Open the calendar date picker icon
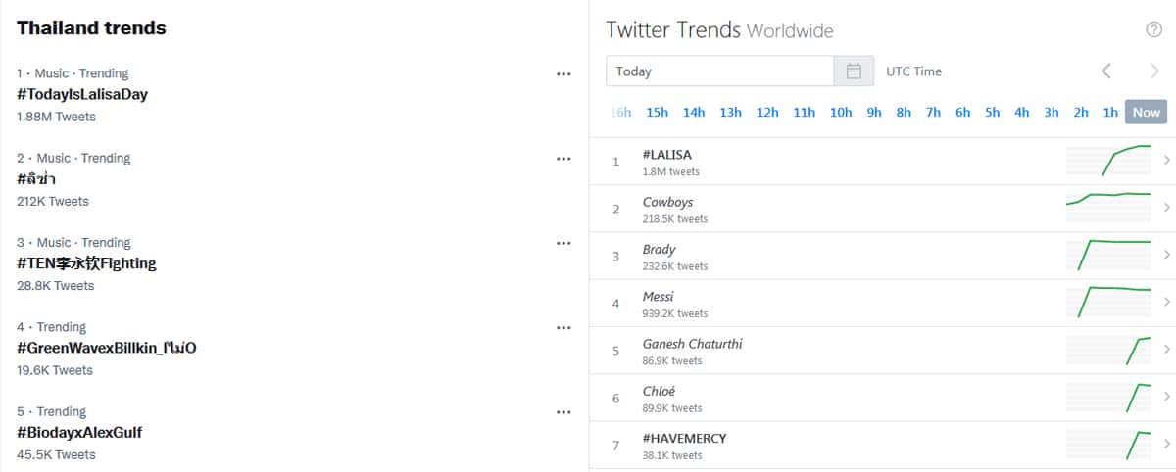The height and width of the screenshot is (472, 1176). point(854,71)
